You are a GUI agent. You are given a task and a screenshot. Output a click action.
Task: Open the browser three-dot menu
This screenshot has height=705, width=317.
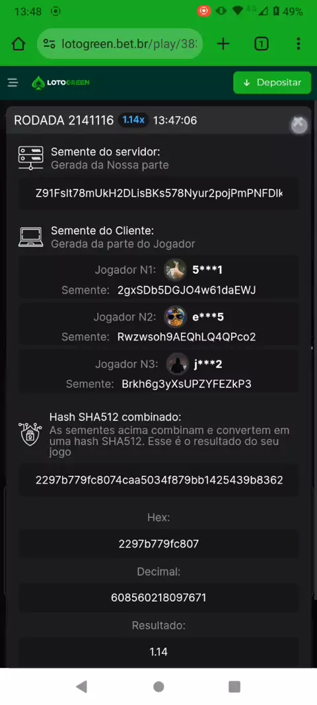click(x=299, y=44)
